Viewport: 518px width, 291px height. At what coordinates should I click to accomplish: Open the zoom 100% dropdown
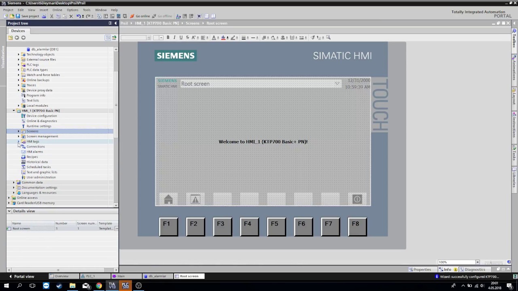pyautogui.click(x=477, y=262)
